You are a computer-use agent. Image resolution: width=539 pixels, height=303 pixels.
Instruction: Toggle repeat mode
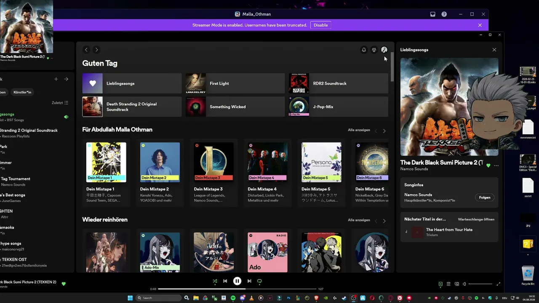tap(259, 281)
